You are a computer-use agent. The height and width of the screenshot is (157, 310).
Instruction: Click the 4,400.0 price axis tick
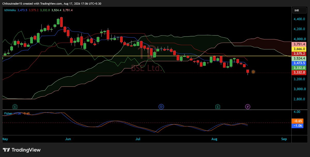click(x=299, y=19)
